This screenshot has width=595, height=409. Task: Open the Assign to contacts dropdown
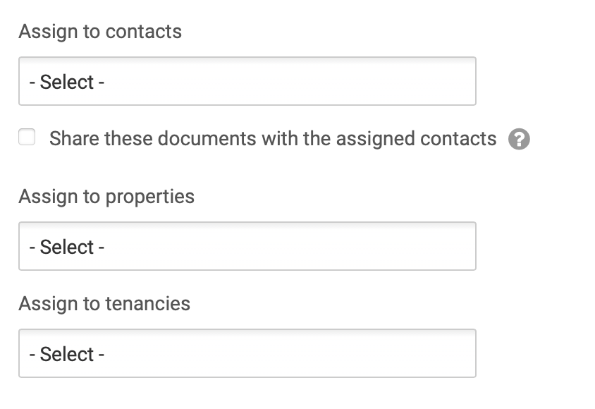tap(247, 81)
